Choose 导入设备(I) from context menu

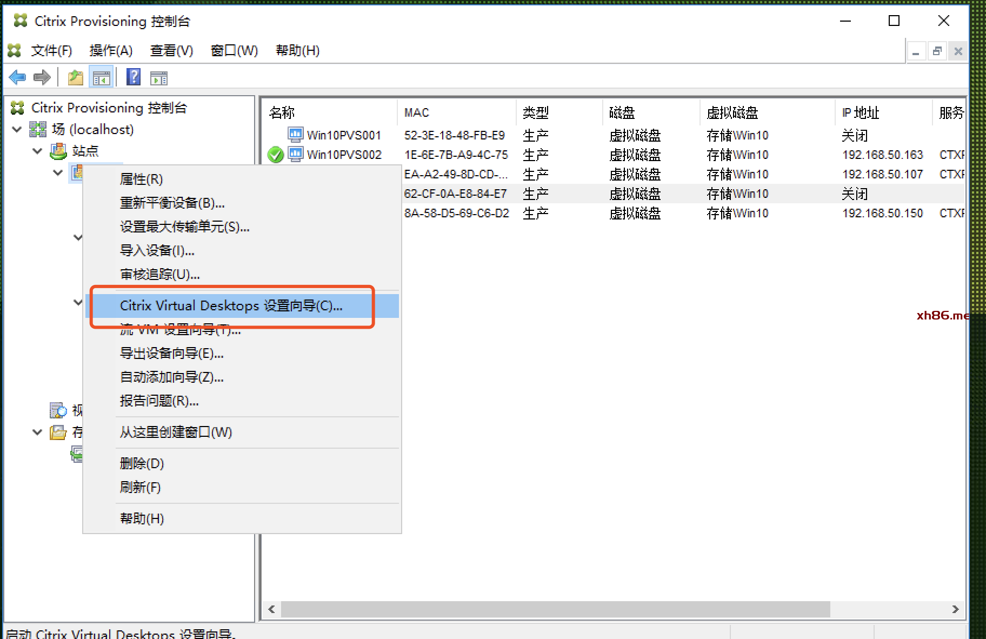click(157, 250)
